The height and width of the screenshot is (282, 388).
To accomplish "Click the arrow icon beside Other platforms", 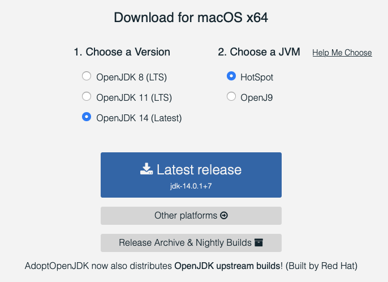I will [224, 216].
